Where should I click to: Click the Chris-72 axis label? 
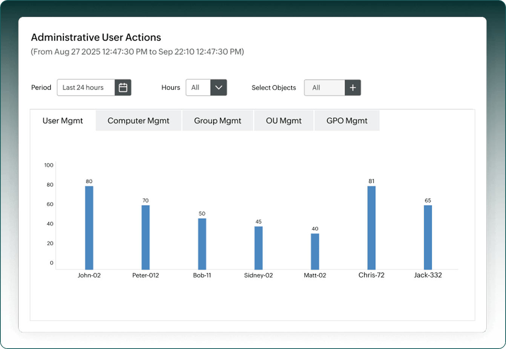tap(371, 275)
